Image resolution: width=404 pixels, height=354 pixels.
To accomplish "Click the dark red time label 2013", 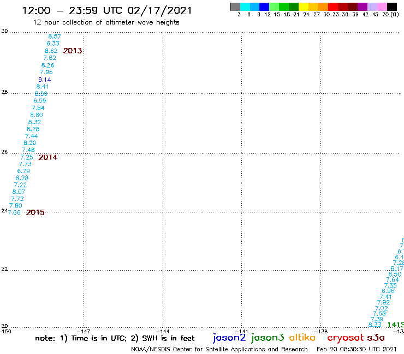I will coord(73,51).
